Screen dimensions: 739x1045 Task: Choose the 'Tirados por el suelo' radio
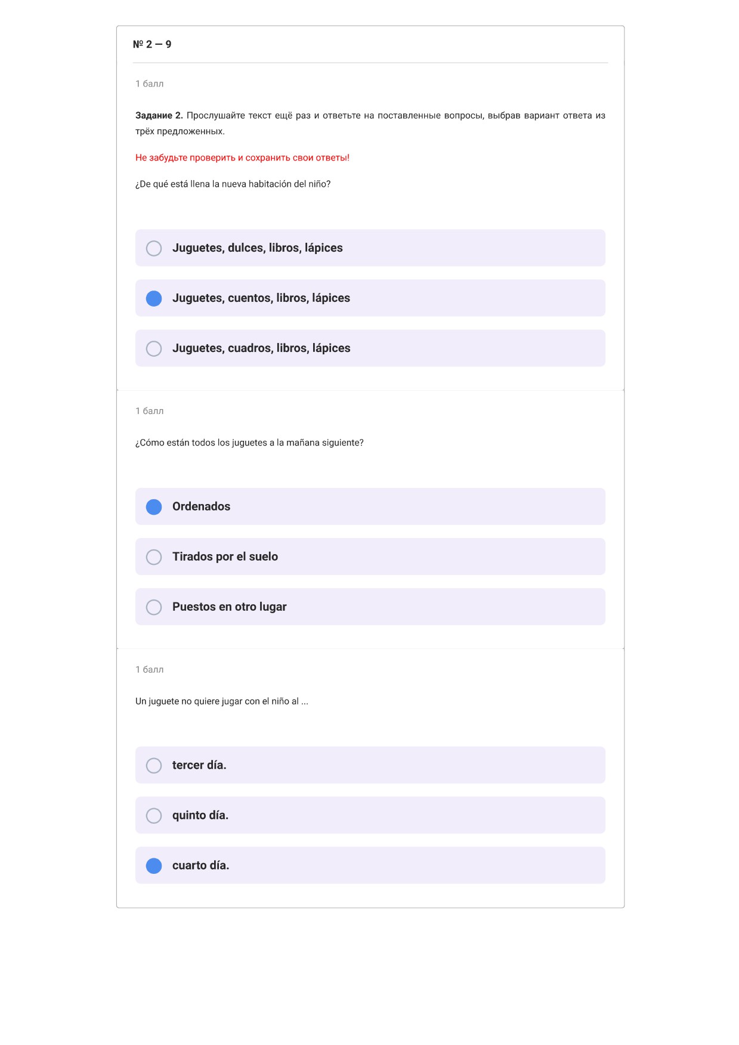[x=154, y=557]
